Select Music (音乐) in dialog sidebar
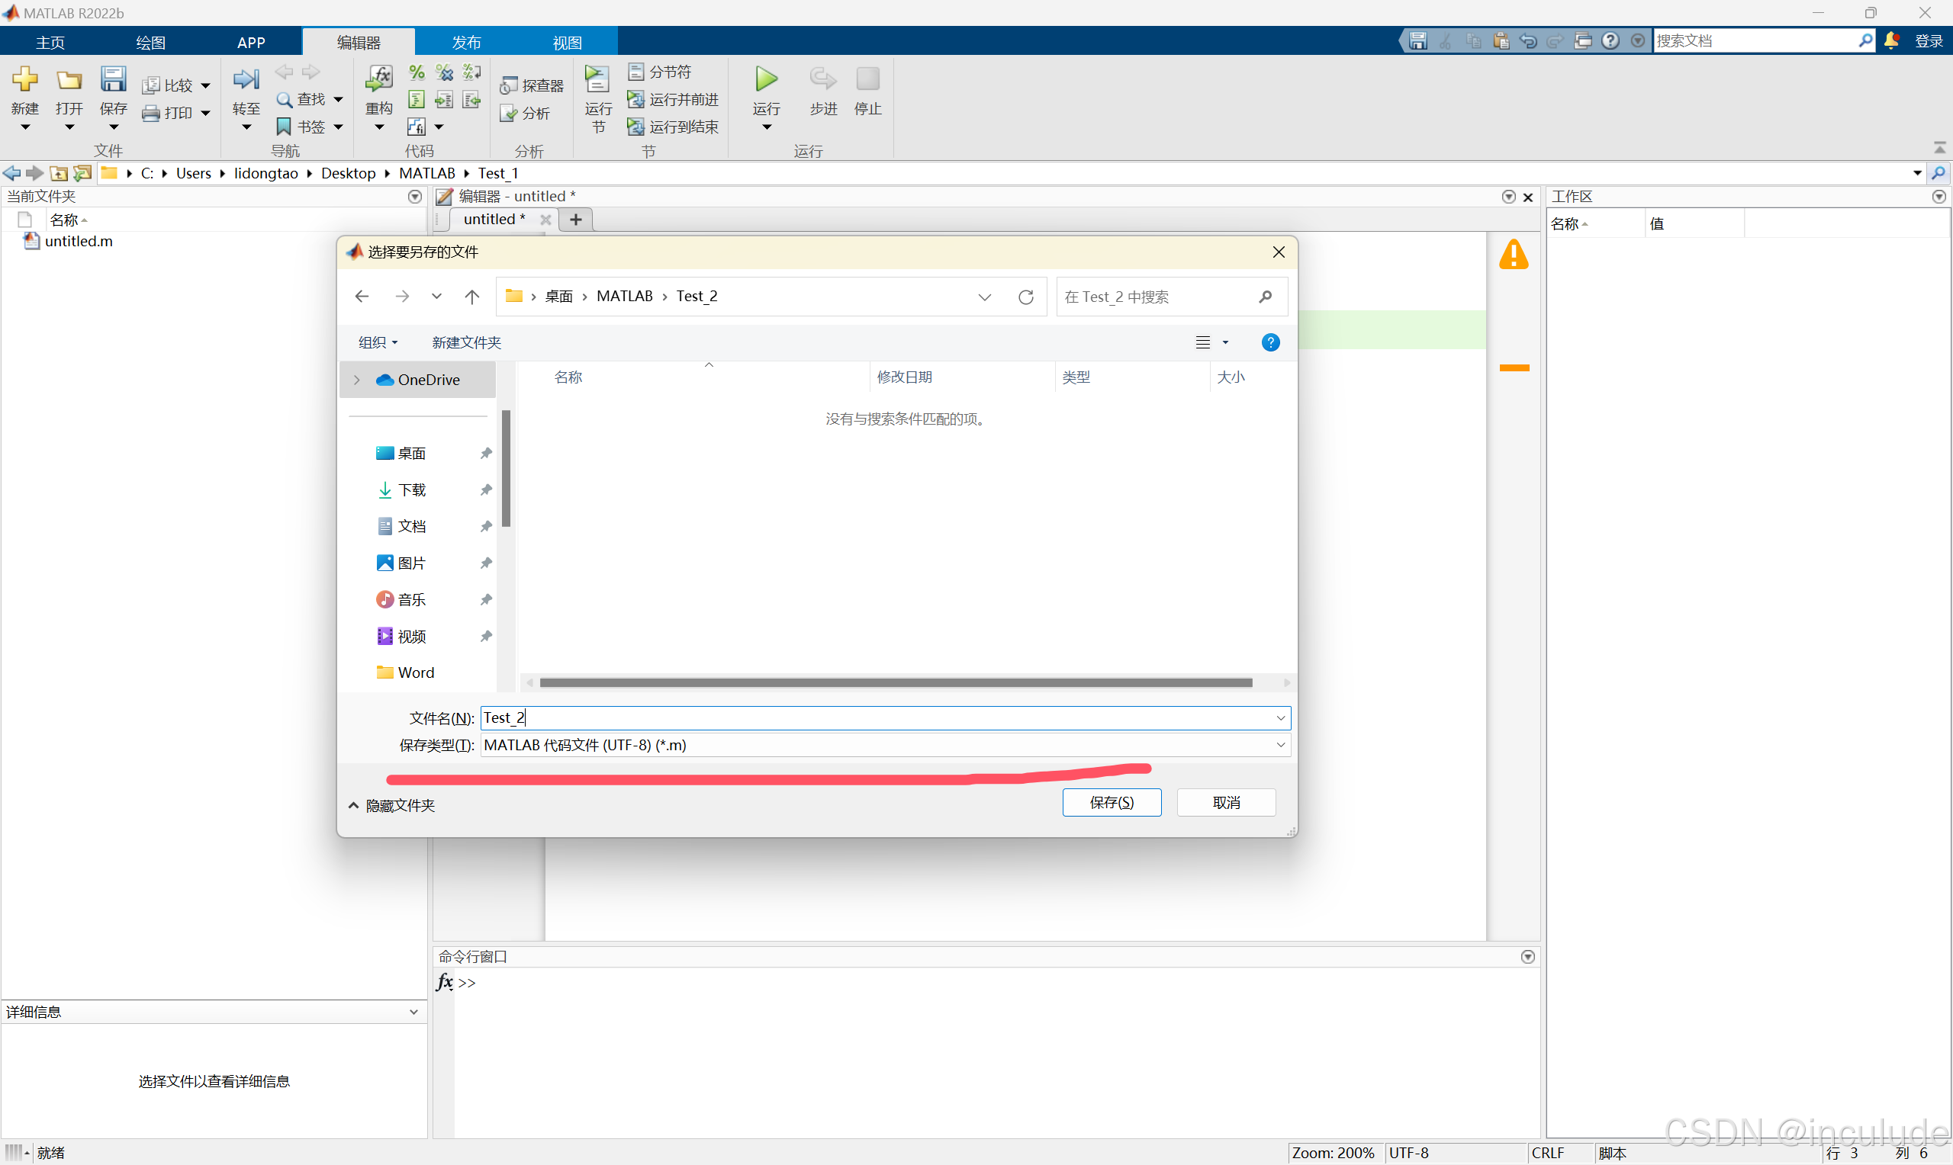The width and height of the screenshot is (1953, 1165). click(411, 600)
